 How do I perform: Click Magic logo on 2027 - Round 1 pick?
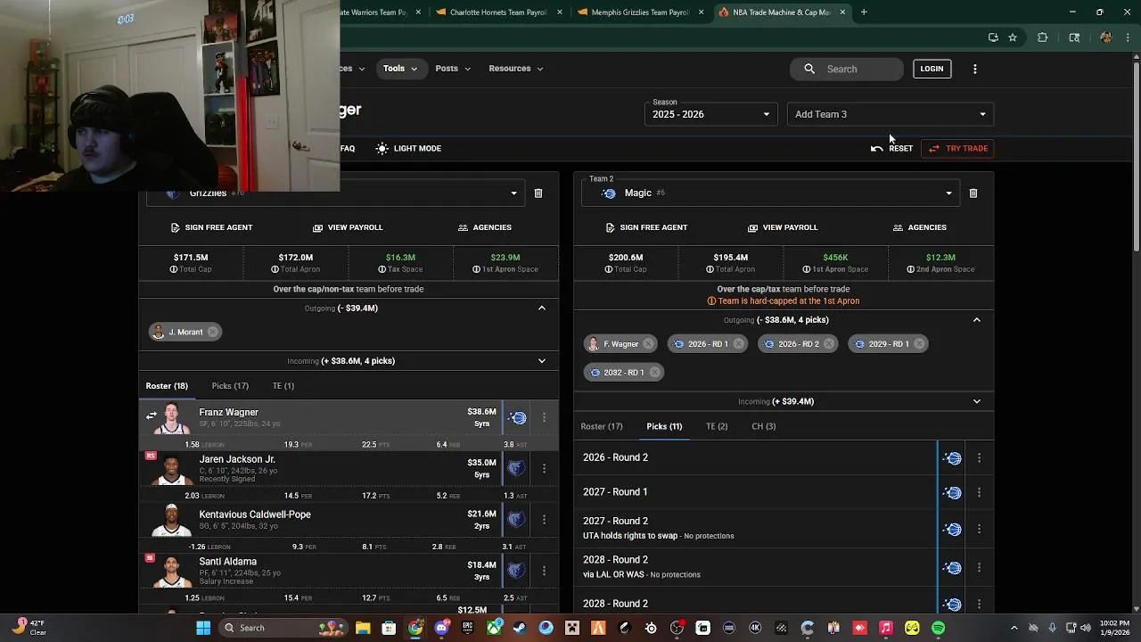pos(953,493)
